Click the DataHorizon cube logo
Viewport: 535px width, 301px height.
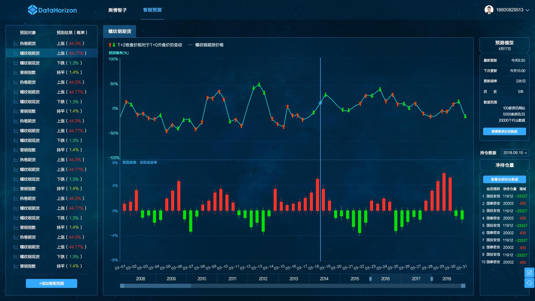33,10
